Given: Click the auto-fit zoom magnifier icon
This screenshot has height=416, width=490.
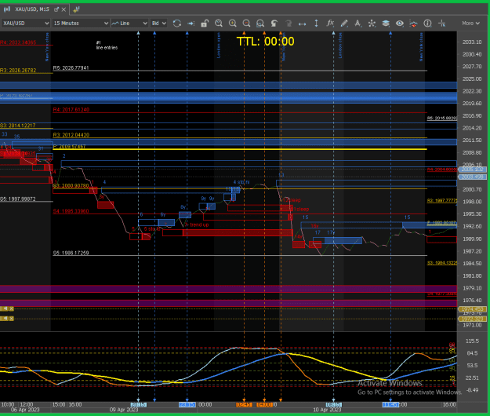Looking at the screenshot, I should pos(260,23).
